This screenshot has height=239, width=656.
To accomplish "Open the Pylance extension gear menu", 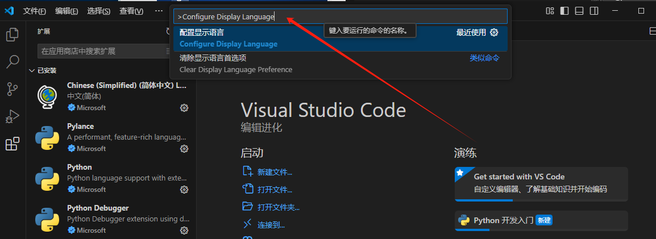I will [x=184, y=149].
